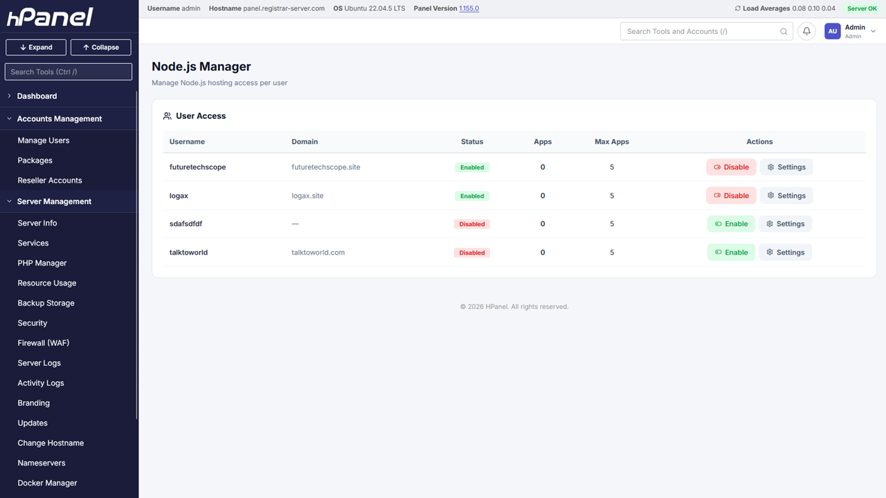Click the Node.js Manager heading

pyautogui.click(x=201, y=67)
